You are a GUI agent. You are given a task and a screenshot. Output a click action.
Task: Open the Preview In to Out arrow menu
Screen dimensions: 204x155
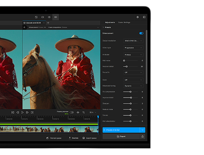coord(142,130)
